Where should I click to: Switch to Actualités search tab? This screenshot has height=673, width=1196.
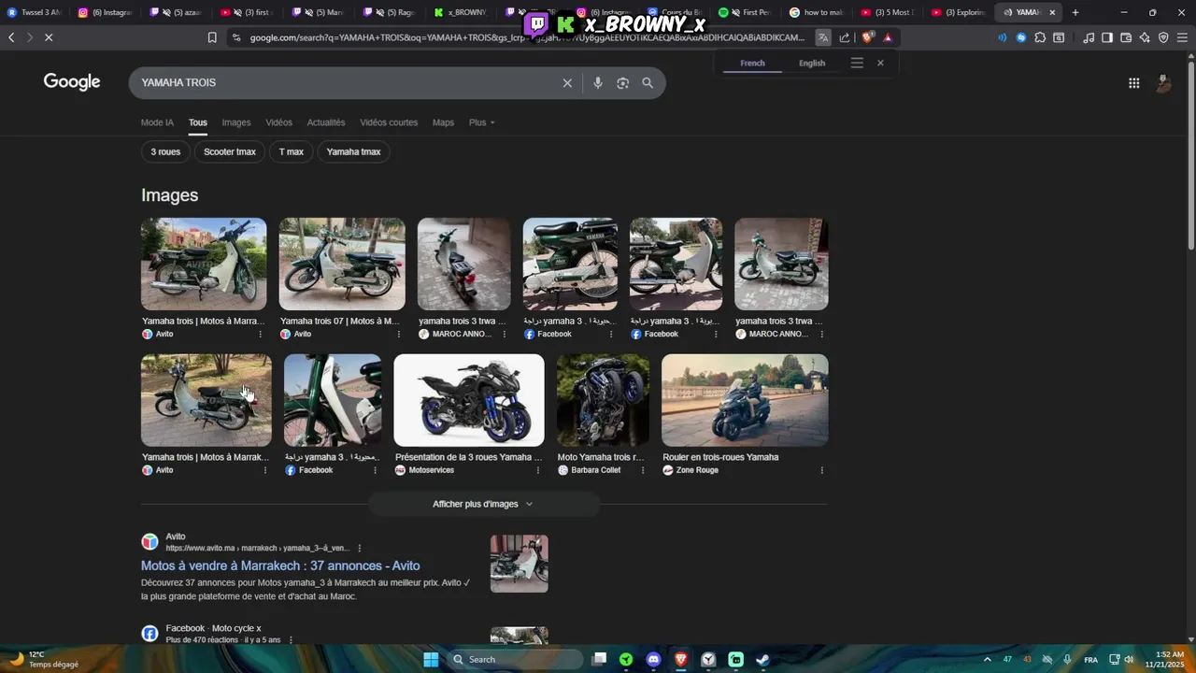[x=326, y=122]
